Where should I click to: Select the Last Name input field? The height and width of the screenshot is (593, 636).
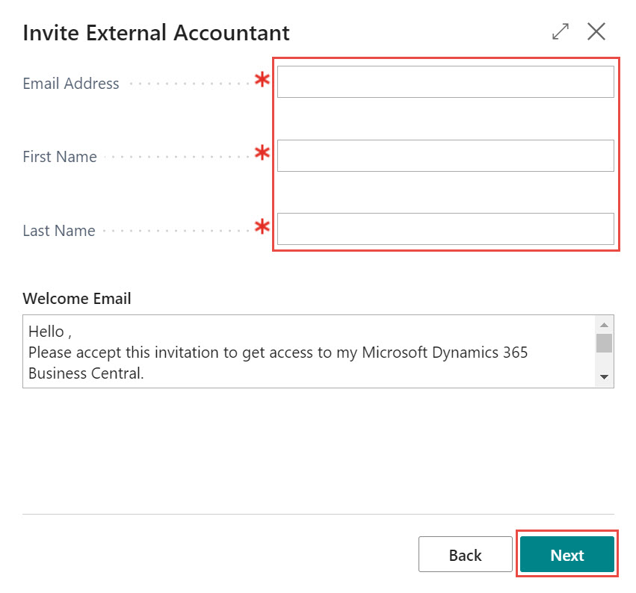point(445,229)
